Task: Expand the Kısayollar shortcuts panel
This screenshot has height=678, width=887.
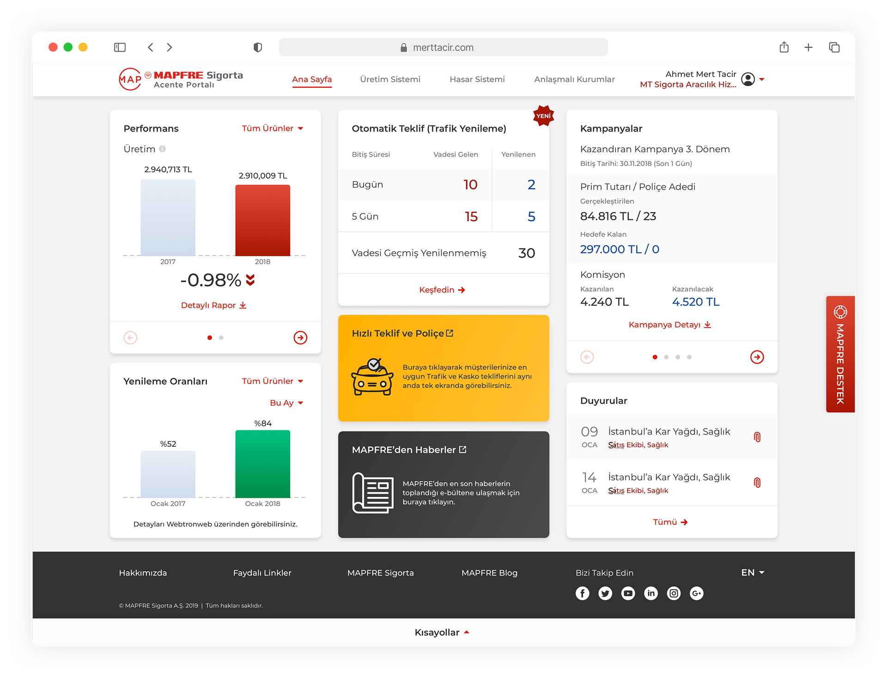Action: 442,632
